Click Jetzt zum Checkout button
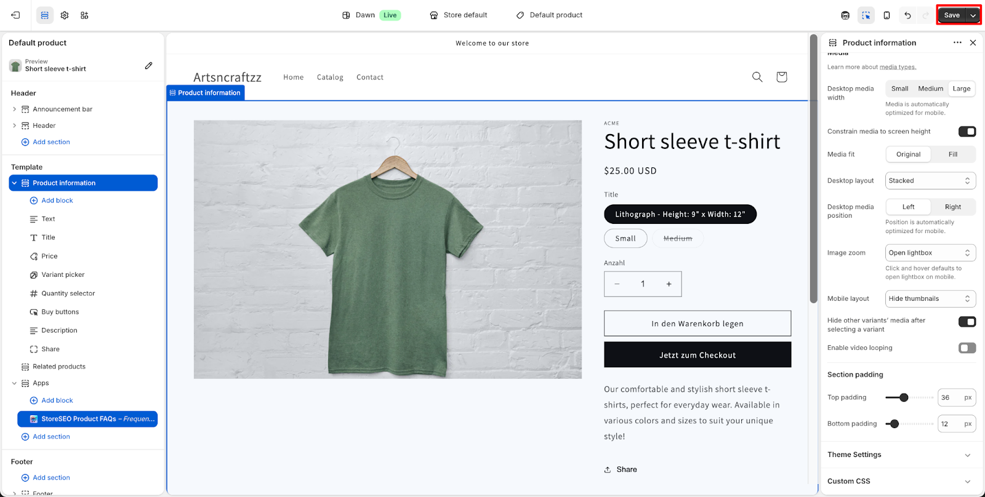This screenshot has height=497, width=985. [698, 355]
